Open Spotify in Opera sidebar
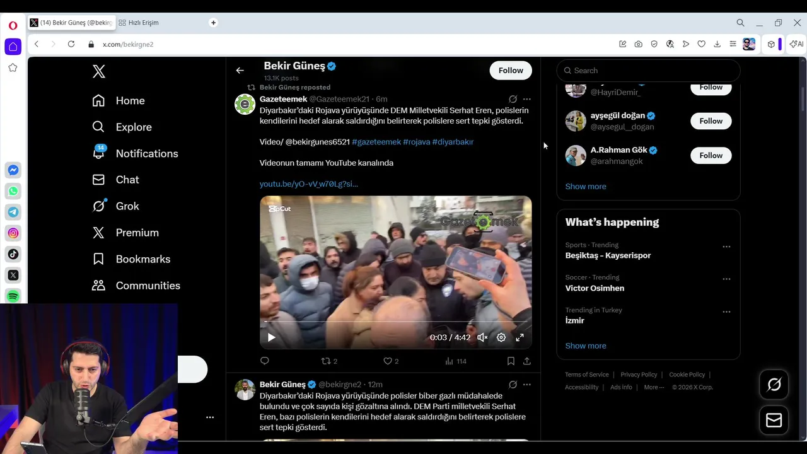 (x=13, y=296)
